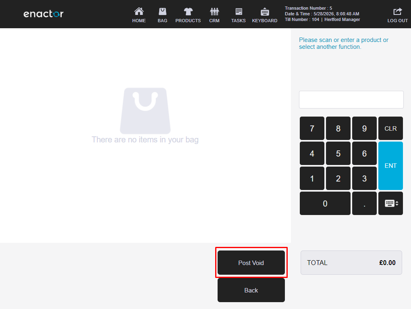Tap the decimal point key
This screenshot has height=309, width=411.
tap(364, 203)
